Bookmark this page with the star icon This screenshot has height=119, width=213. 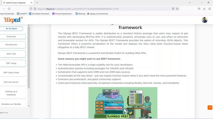point(177,9)
